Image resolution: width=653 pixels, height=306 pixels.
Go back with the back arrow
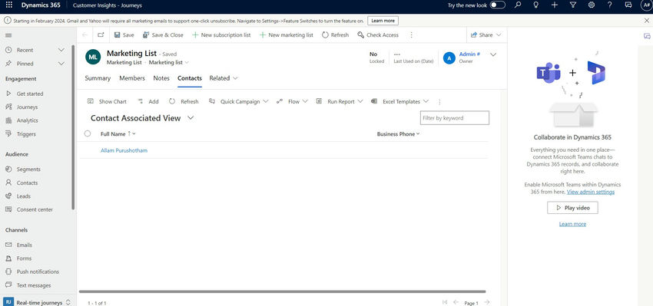(85, 35)
